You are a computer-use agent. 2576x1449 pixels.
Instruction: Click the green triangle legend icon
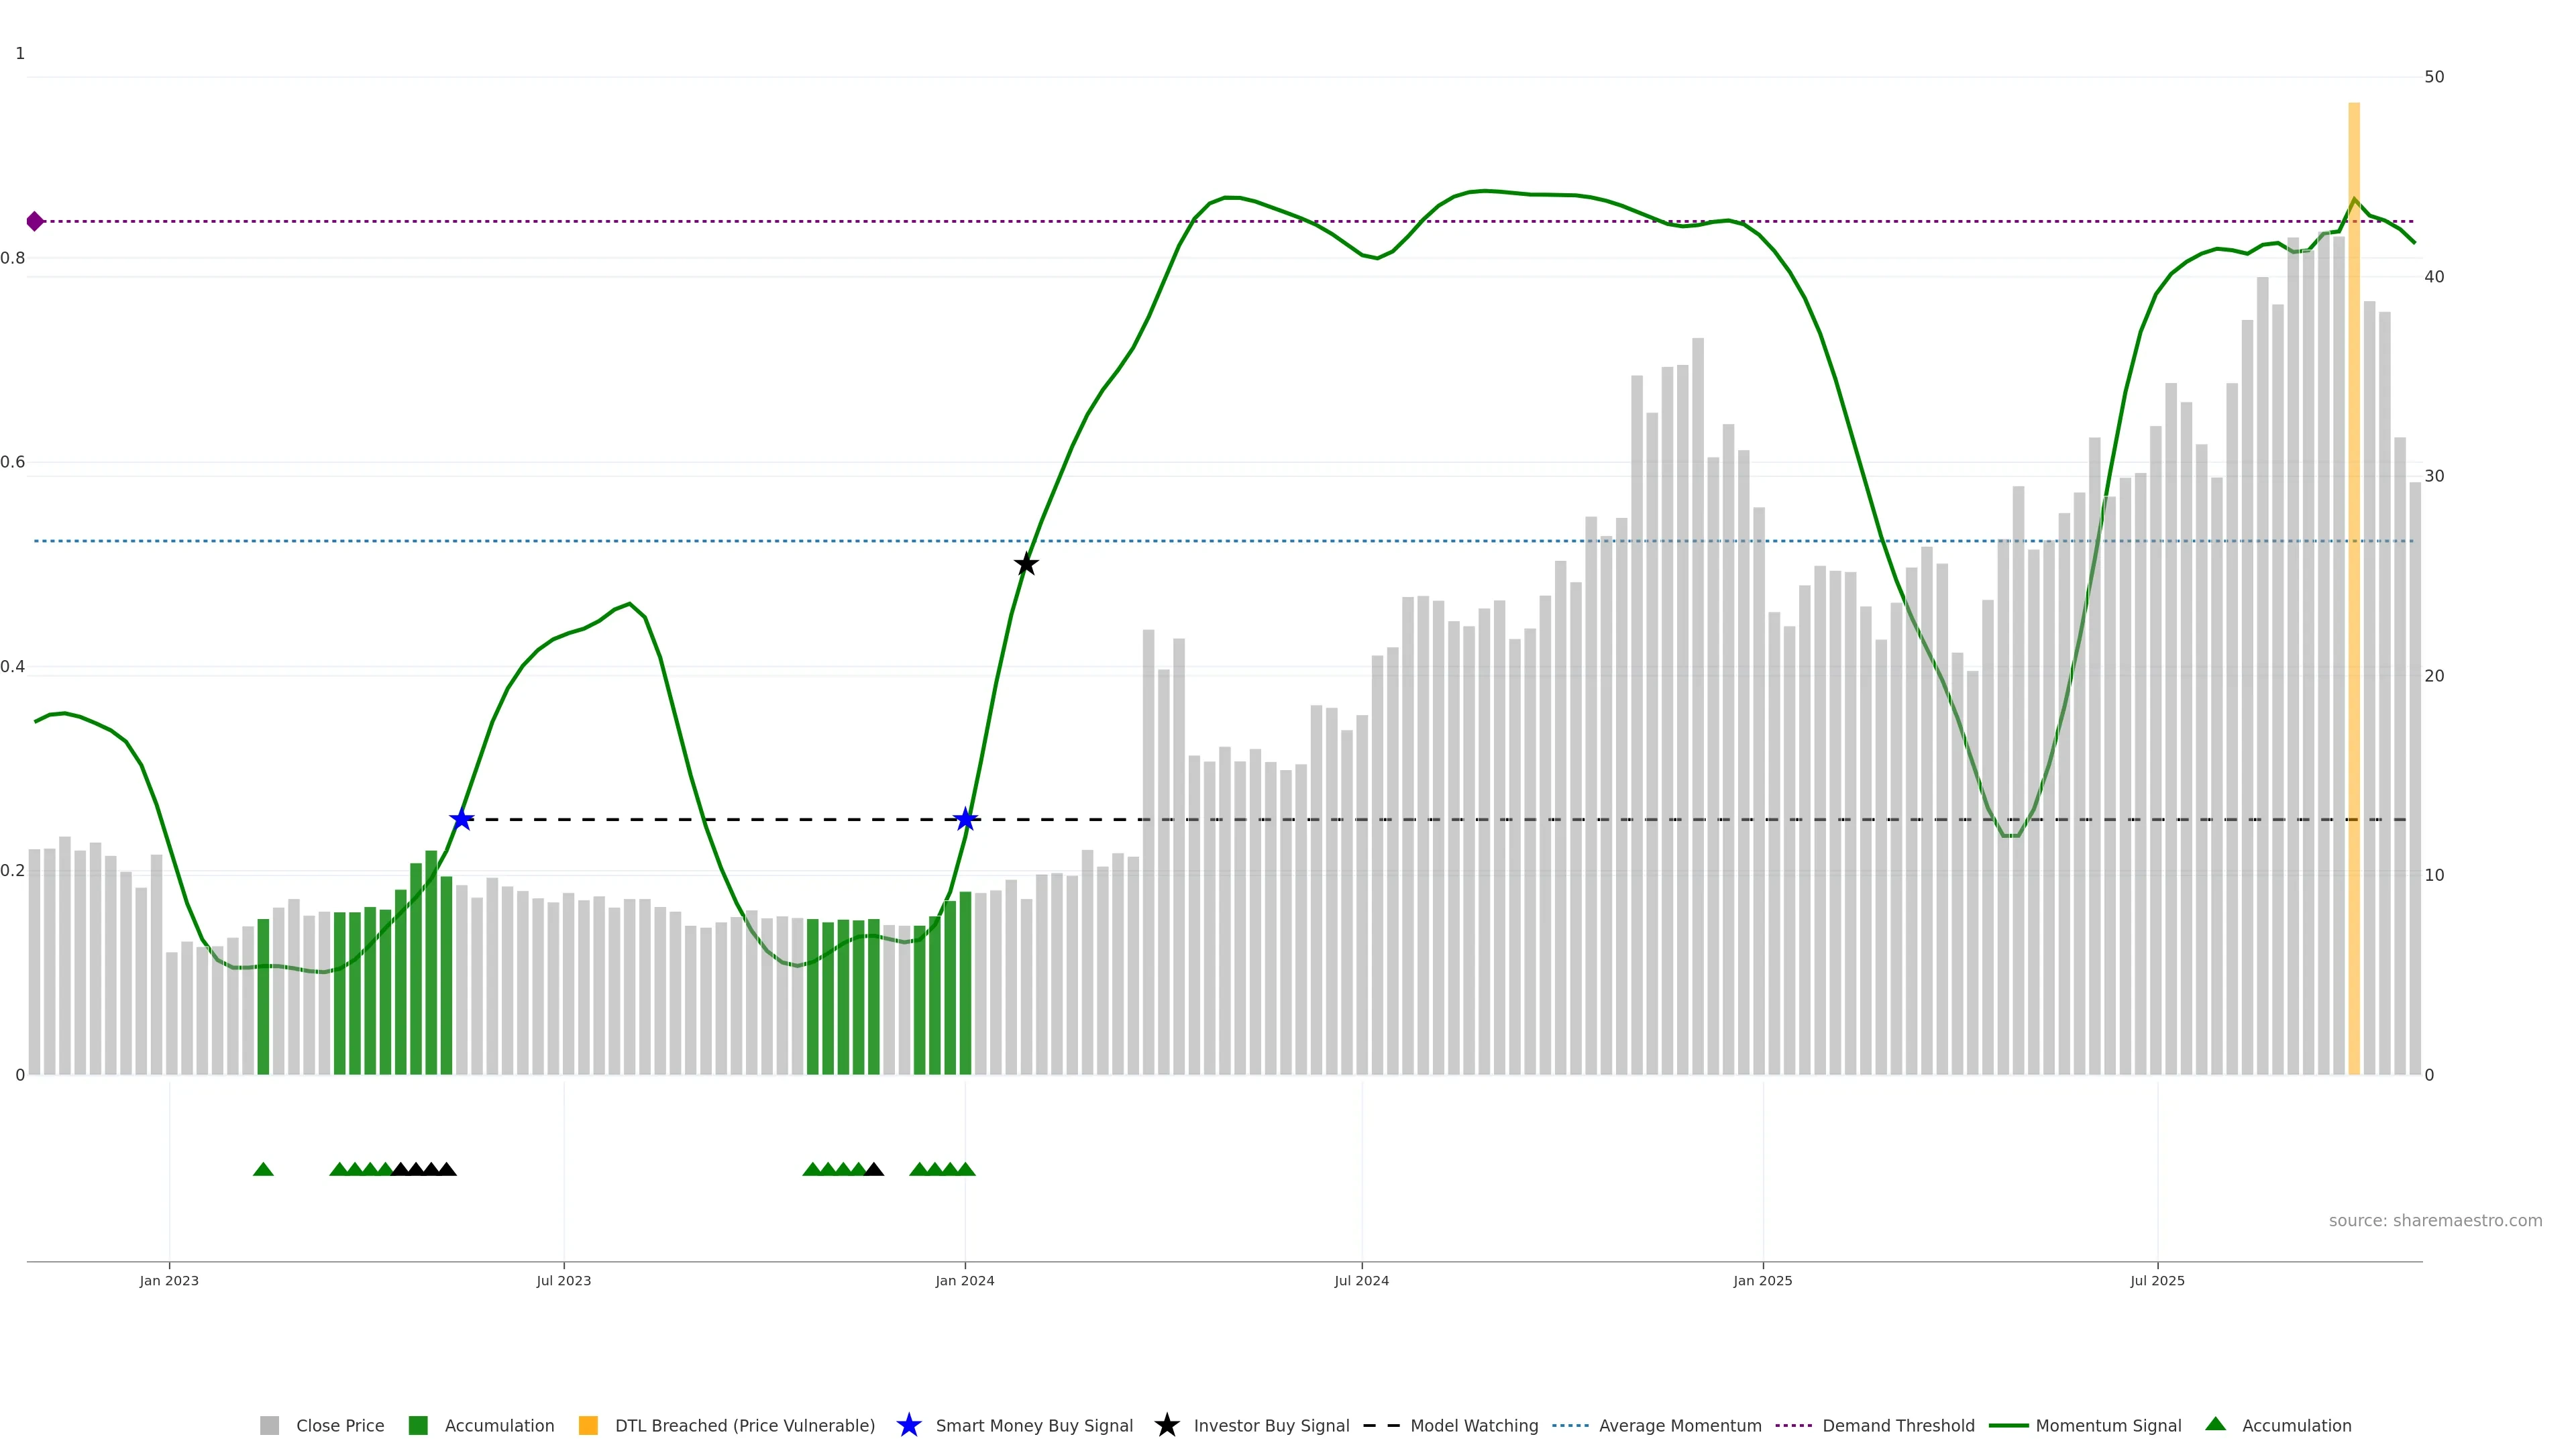click(2215, 1424)
